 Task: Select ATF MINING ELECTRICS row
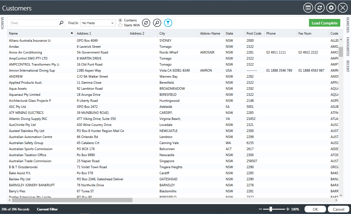pos(173,113)
